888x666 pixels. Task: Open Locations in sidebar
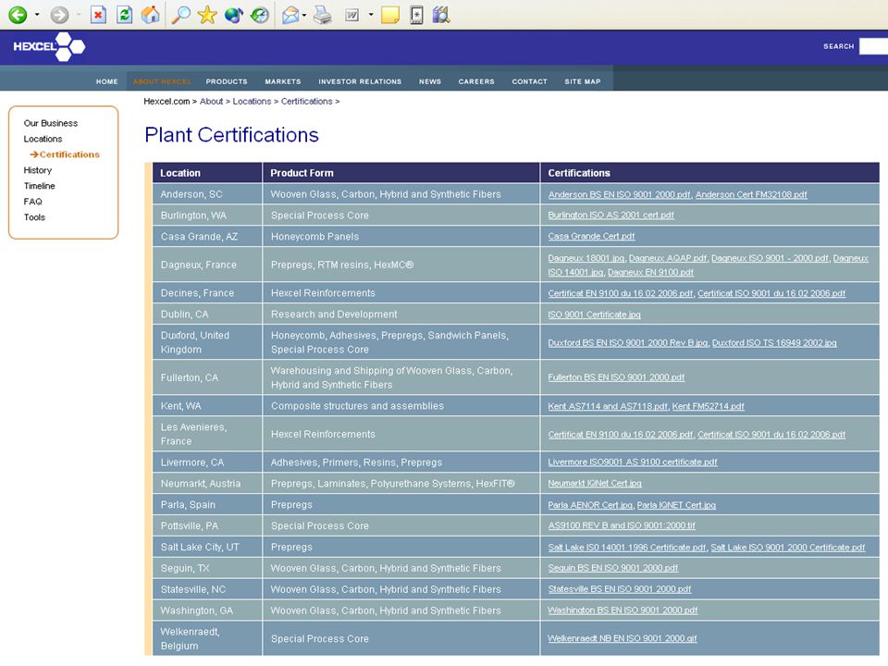point(43,139)
